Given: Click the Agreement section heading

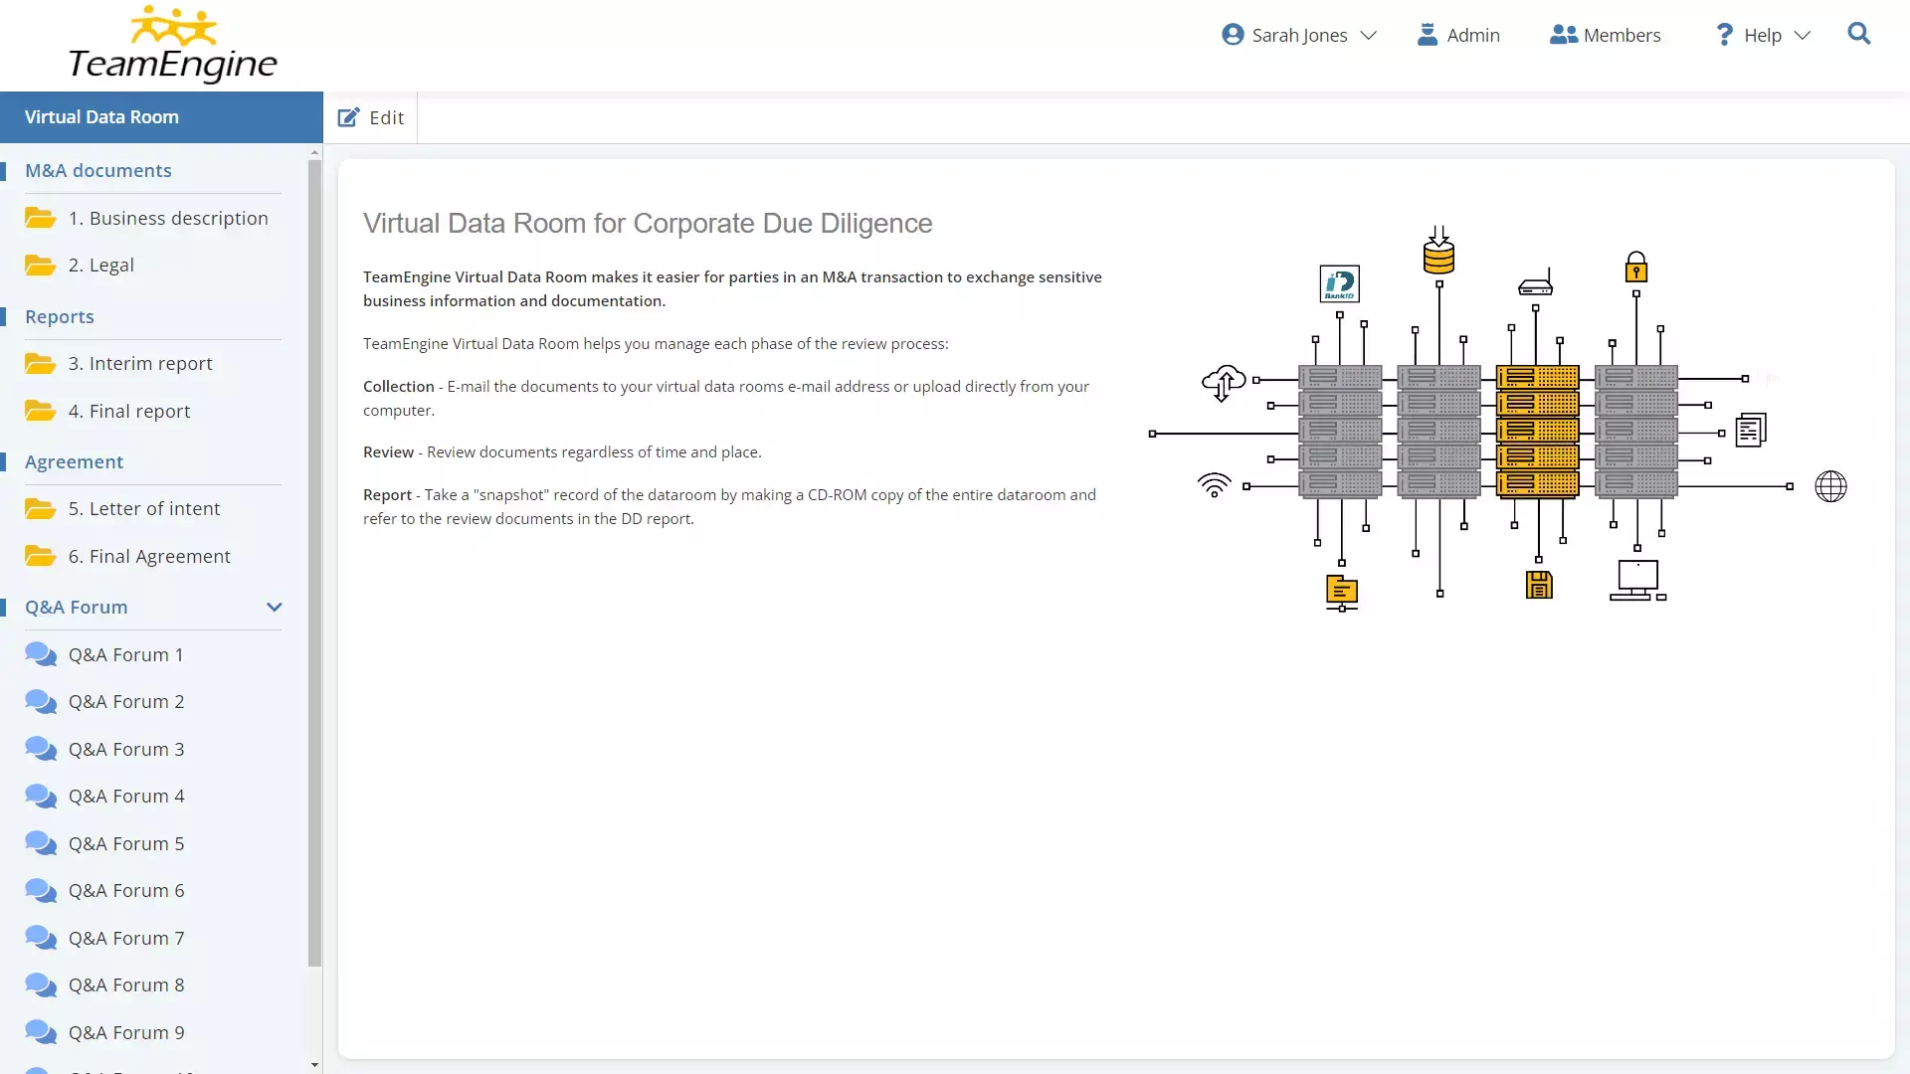Looking at the screenshot, I should [x=74, y=461].
